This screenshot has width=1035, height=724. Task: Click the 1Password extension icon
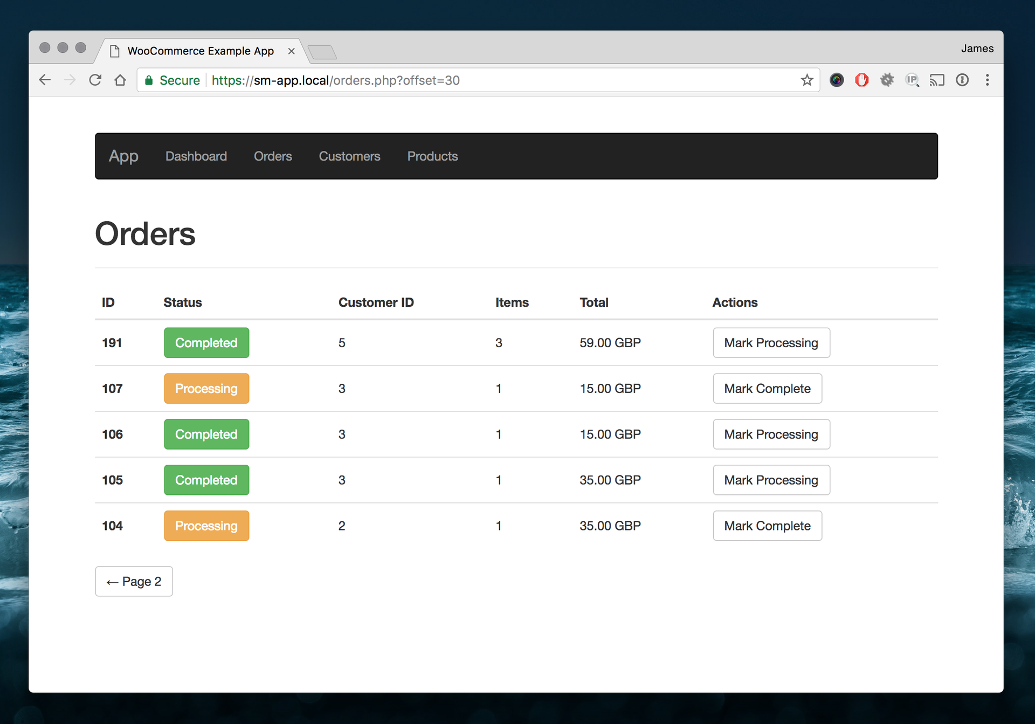[x=963, y=80]
